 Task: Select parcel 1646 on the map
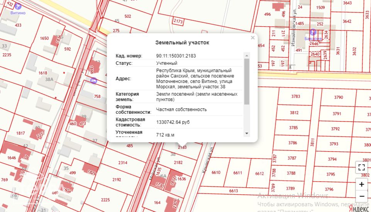tap(11, 158)
